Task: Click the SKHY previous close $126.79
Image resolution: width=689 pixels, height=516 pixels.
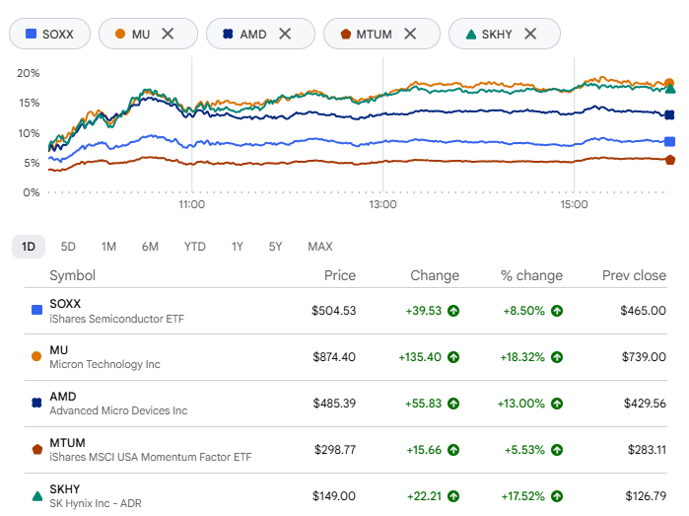Action: tap(646, 496)
